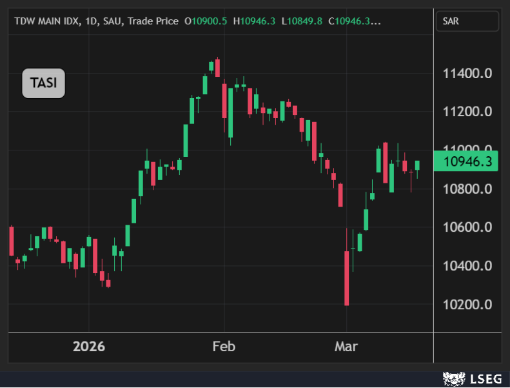Click the 2026 label on time axis

point(89,347)
